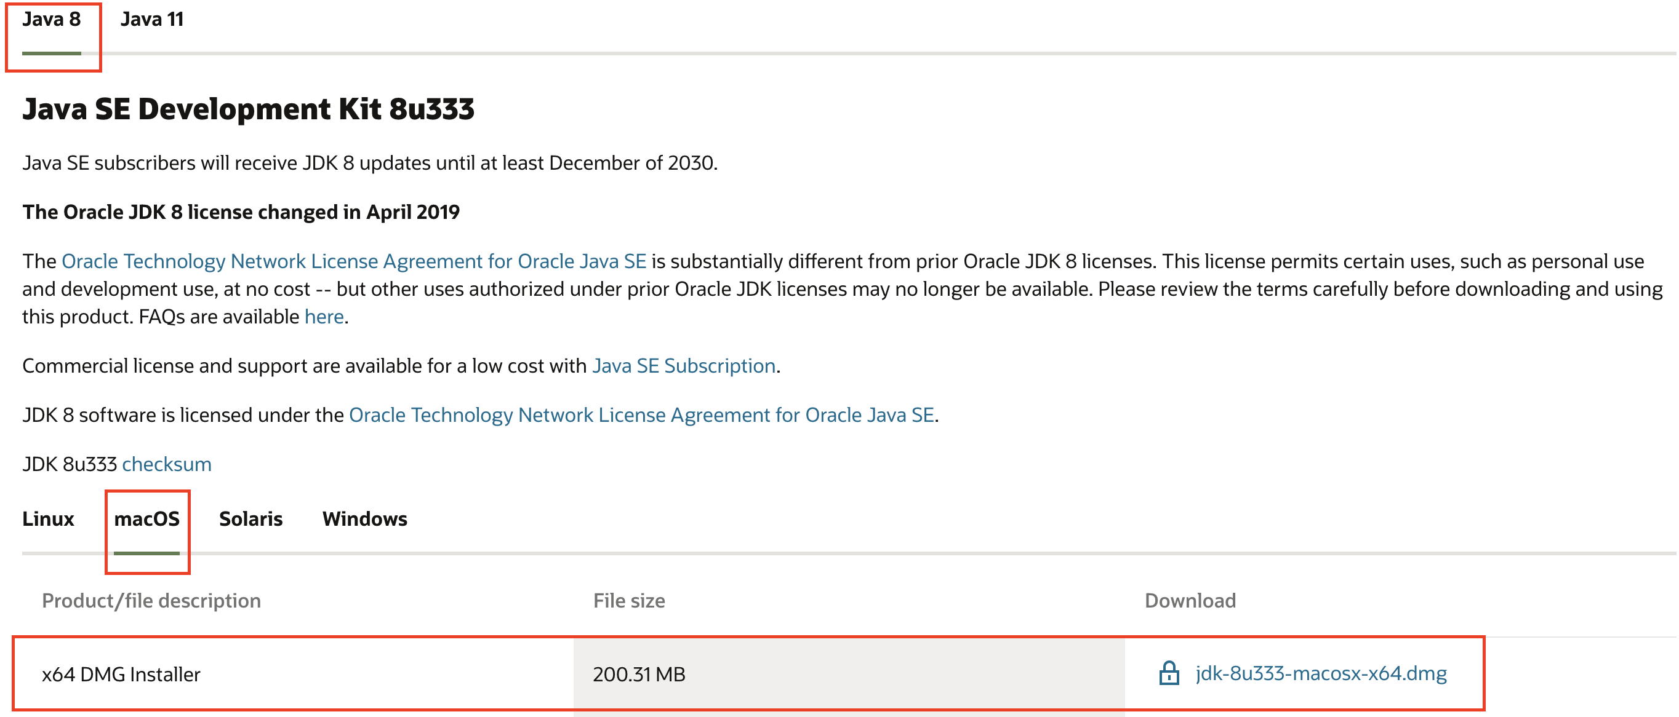The image size is (1679, 717).
Task: Click the Java SE Development Kit 8u333 heading
Action: click(x=248, y=109)
